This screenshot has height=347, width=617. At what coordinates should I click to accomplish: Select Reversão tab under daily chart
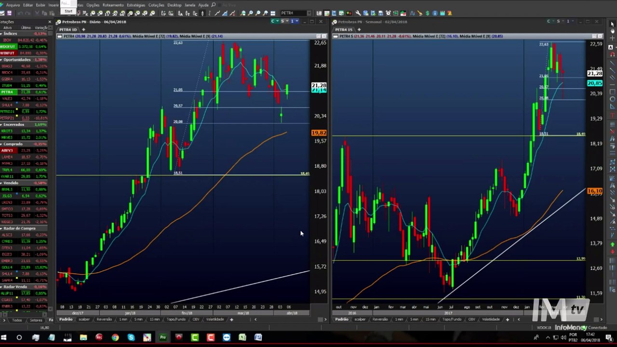[104, 320]
